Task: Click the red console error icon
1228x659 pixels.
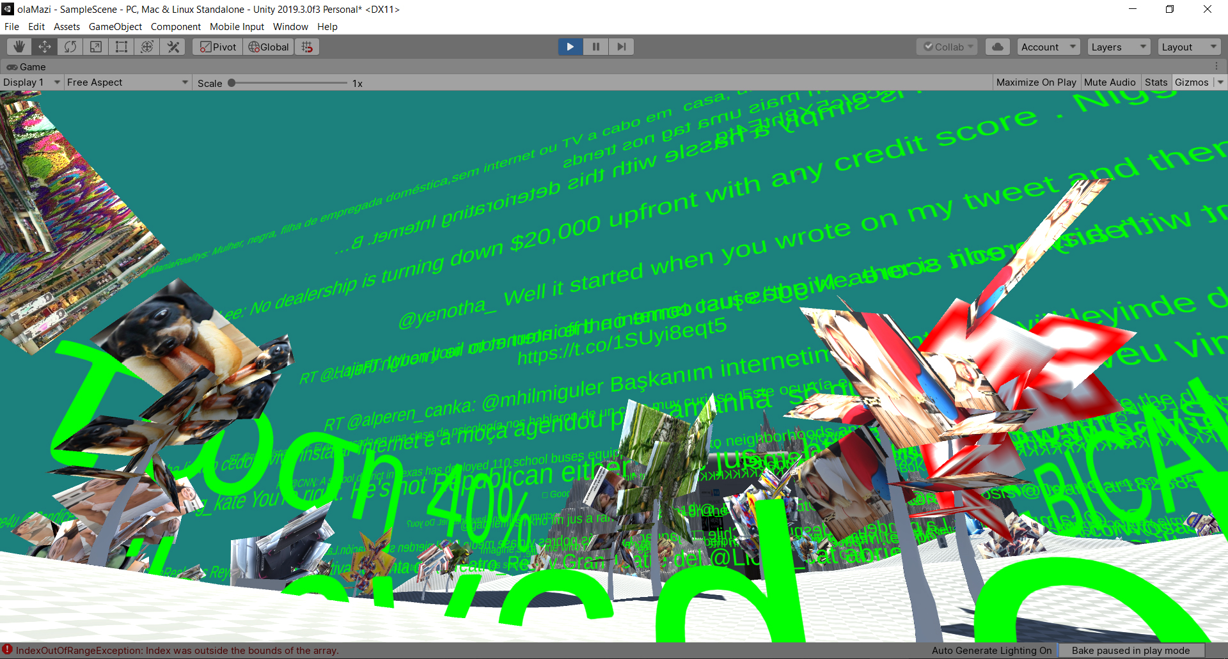Action: [x=8, y=650]
